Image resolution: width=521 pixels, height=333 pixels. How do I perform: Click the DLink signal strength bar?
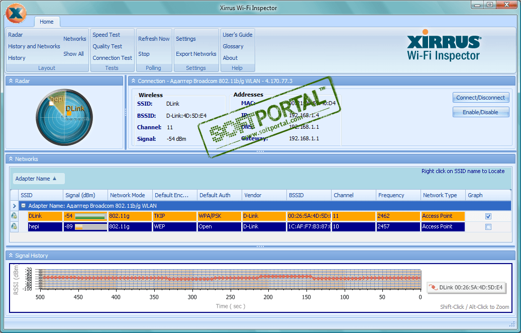tap(90, 216)
